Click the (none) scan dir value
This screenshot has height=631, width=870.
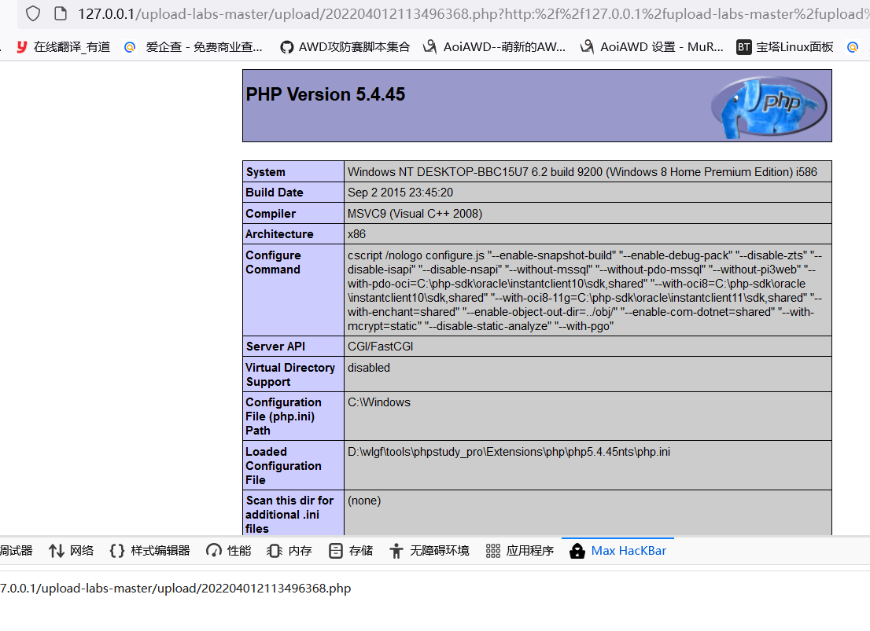364,501
